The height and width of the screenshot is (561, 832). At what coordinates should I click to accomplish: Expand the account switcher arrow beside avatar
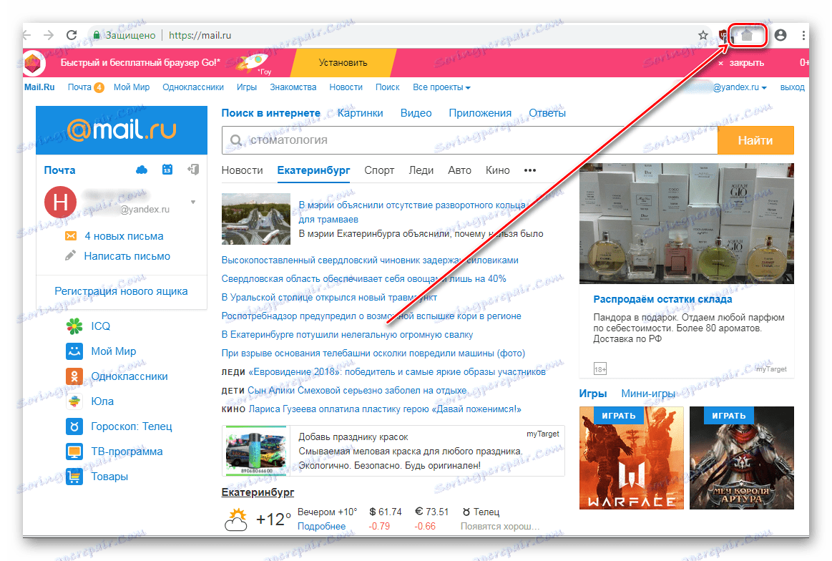193,203
